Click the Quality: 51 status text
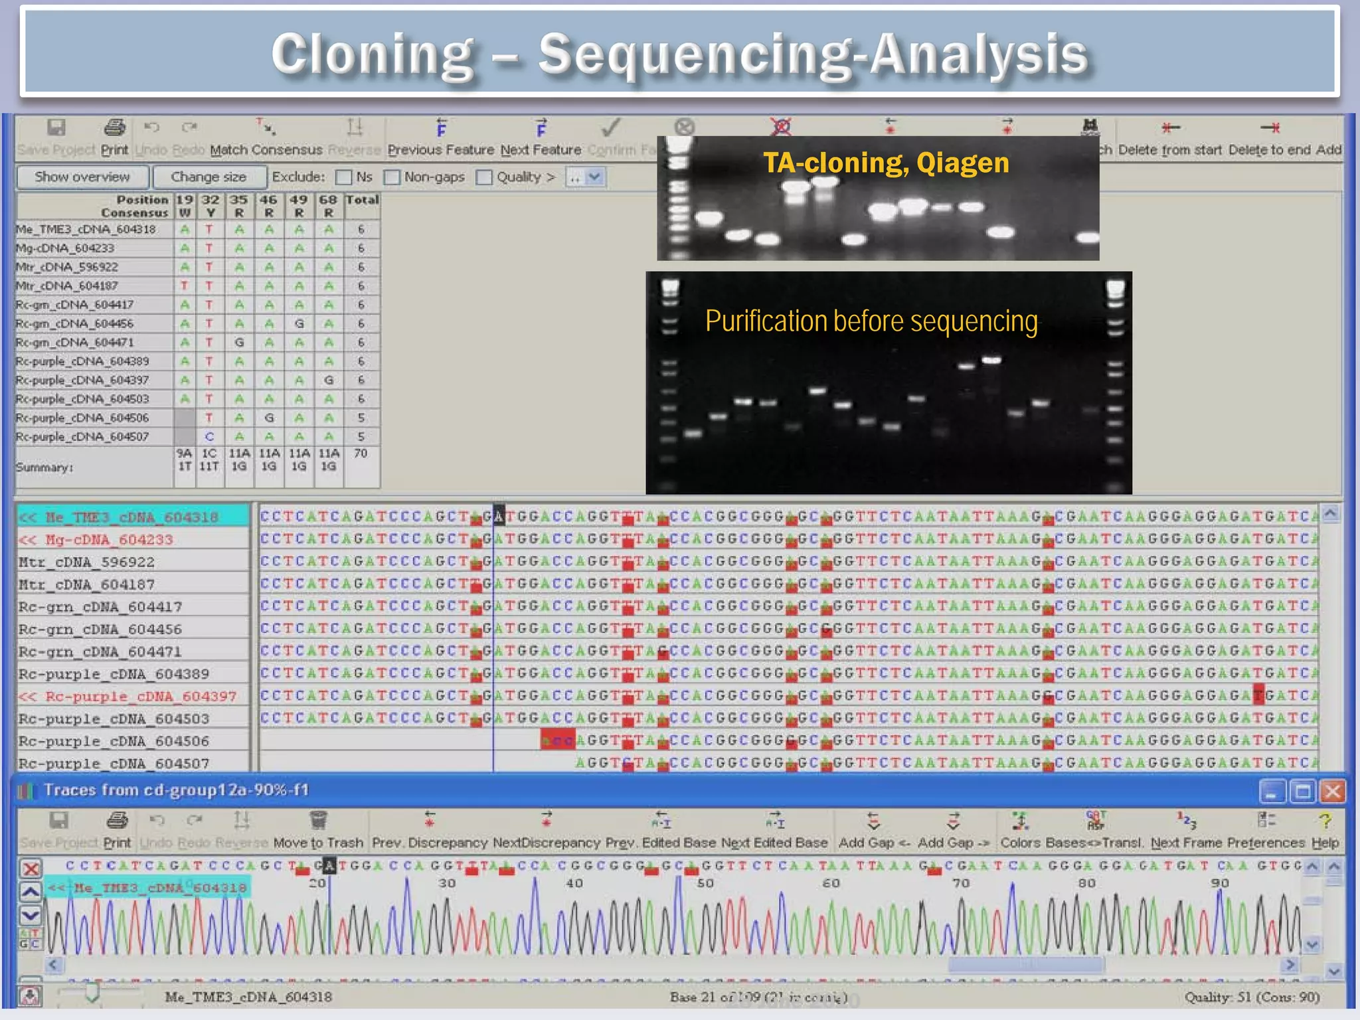 [1251, 997]
